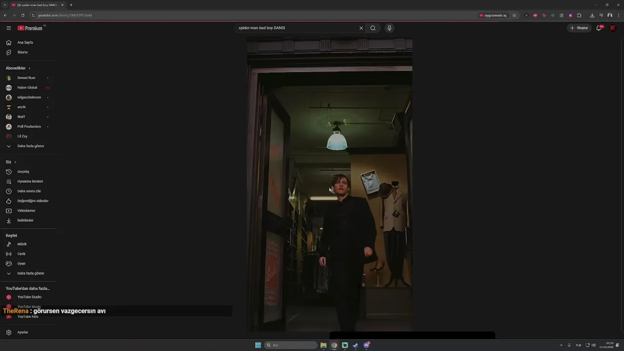Open the taskbar volume speaker icon
The width and height of the screenshot is (624, 351).
594,345
